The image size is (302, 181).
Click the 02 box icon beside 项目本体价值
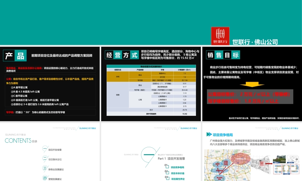tap(168, 172)
